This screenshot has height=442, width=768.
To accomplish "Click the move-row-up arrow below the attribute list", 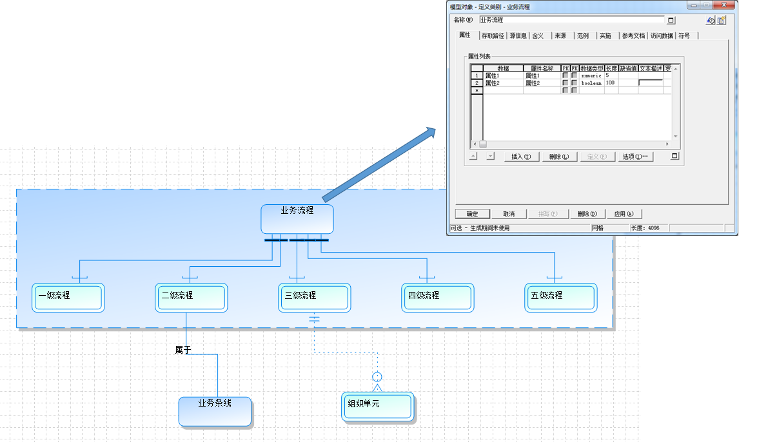I will coord(473,155).
